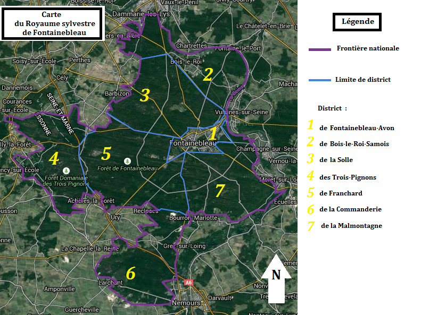
Task: Pick yellow district number 5 on the map
Action: (x=106, y=154)
